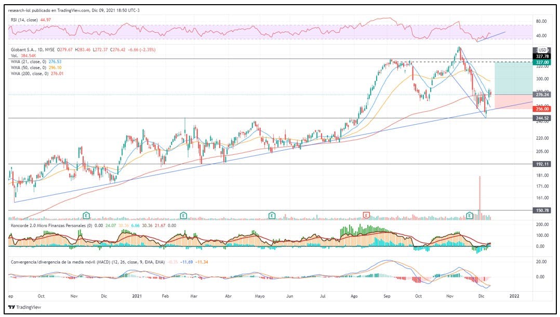The height and width of the screenshot is (317, 560).
Task: Select the WMA (200, close, 0) legend
Action: 37,74
